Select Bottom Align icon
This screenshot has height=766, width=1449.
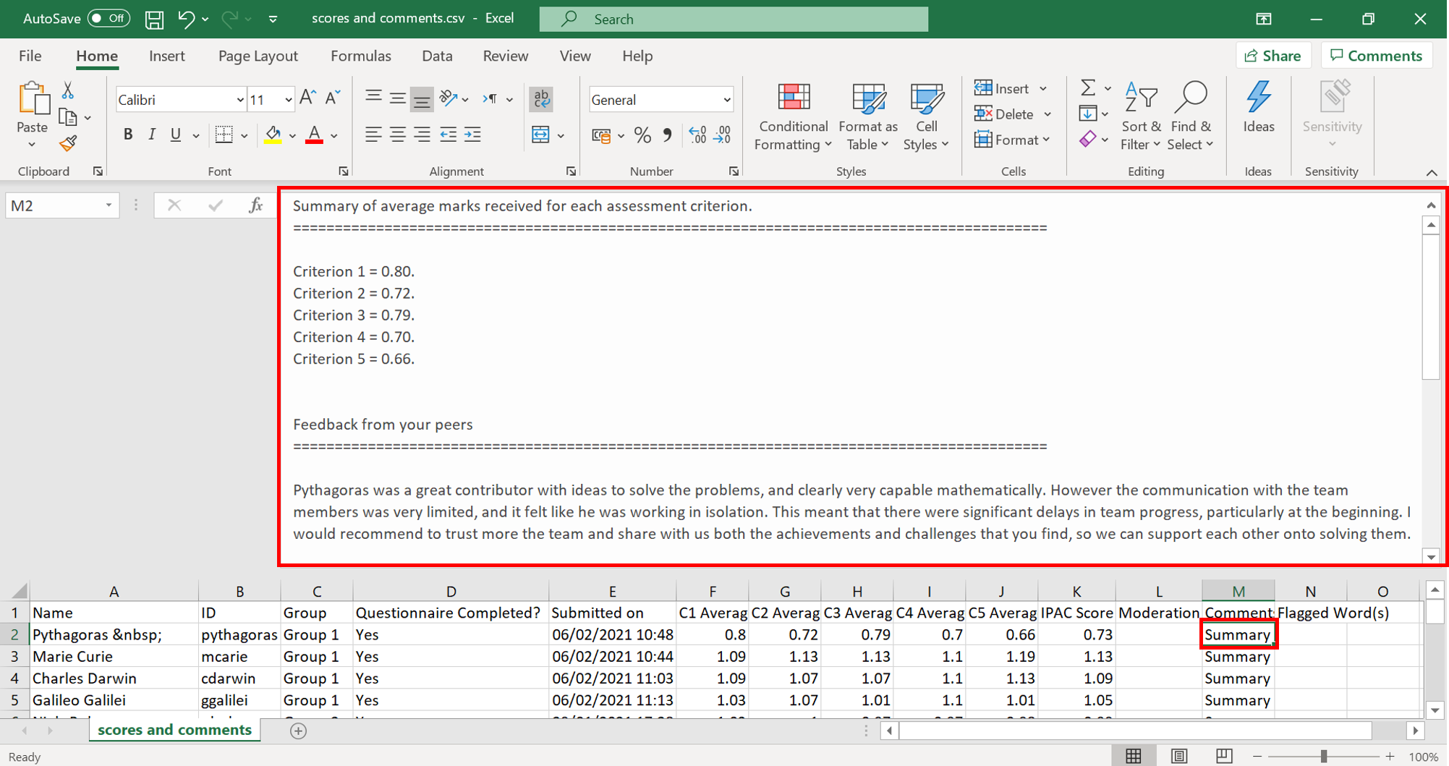click(422, 99)
